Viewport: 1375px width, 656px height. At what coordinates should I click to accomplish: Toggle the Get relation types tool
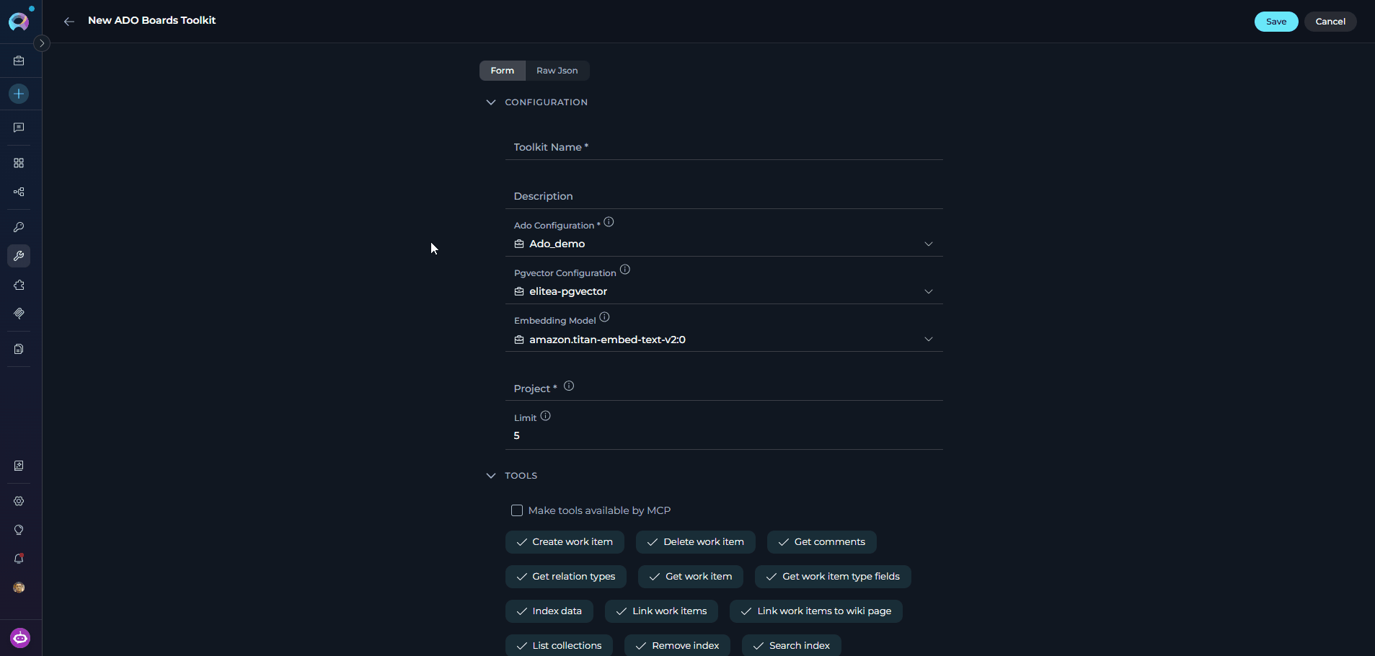[566, 577]
